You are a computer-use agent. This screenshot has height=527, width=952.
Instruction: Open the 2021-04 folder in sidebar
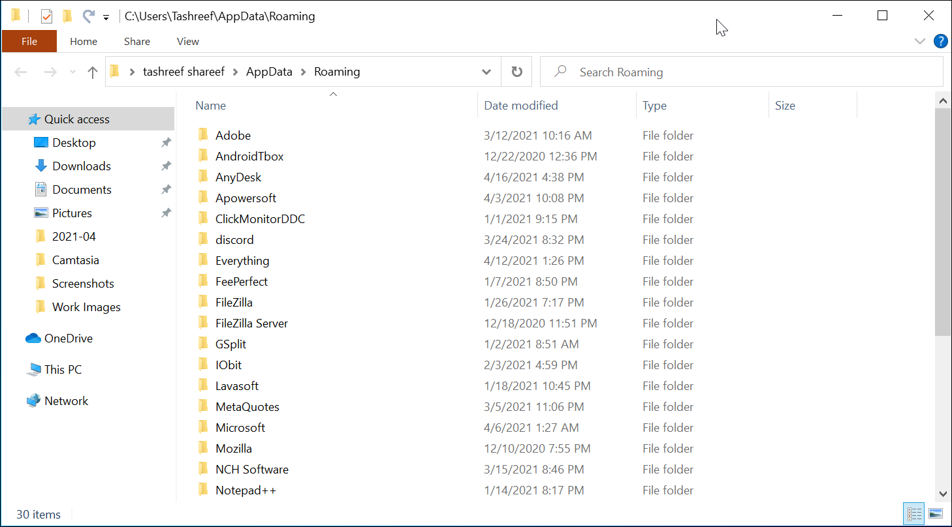pyautogui.click(x=74, y=237)
